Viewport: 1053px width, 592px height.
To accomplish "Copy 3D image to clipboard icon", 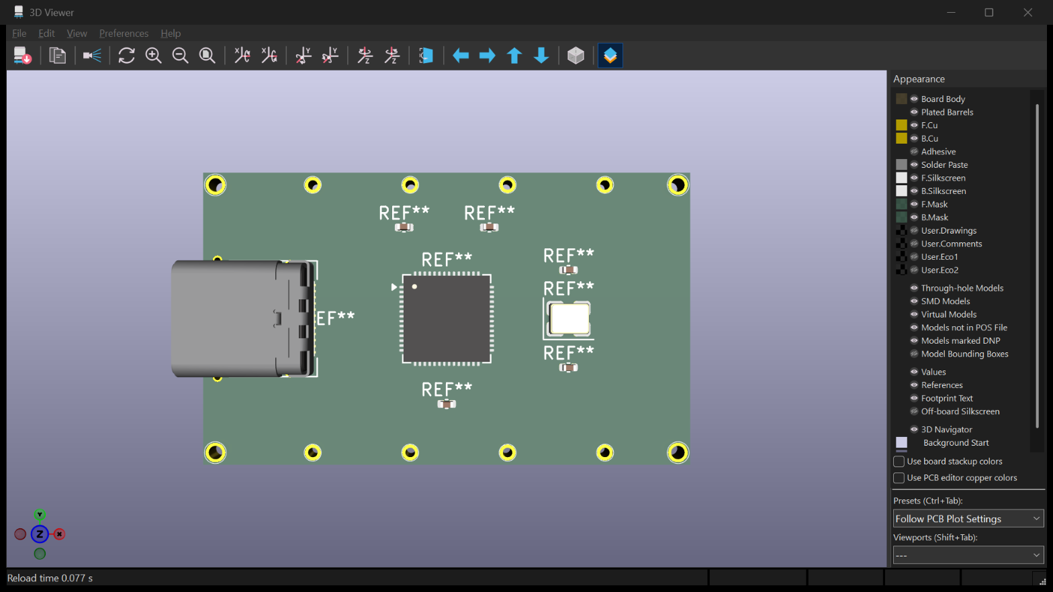I will click(x=58, y=56).
